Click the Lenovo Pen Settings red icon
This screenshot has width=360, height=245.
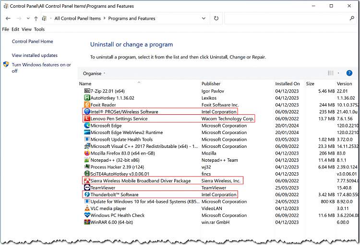tap(87, 118)
